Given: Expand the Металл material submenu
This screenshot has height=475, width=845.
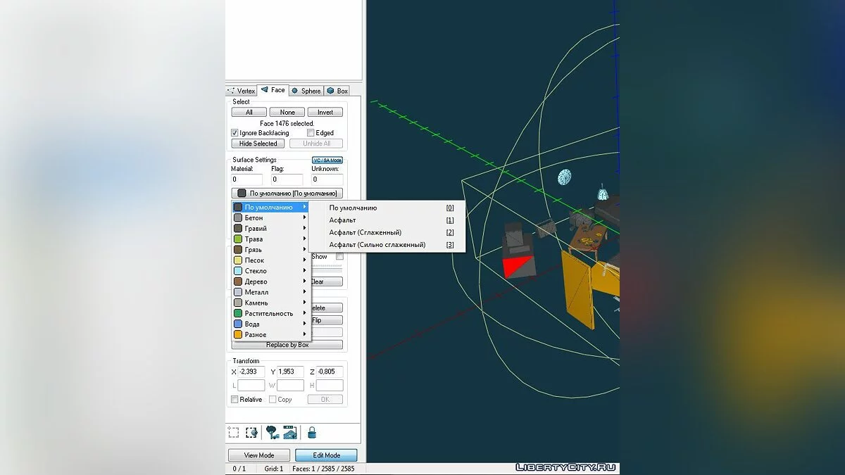Looking at the screenshot, I should point(270,292).
